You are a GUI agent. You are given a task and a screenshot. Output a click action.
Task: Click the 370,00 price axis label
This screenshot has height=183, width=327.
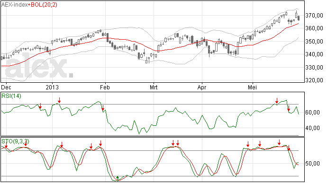314,16
